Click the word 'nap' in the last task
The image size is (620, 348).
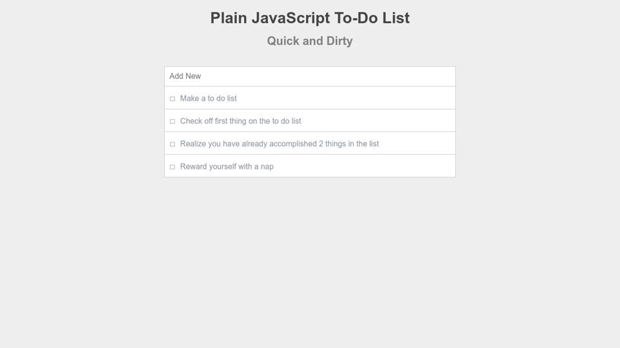(x=267, y=167)
